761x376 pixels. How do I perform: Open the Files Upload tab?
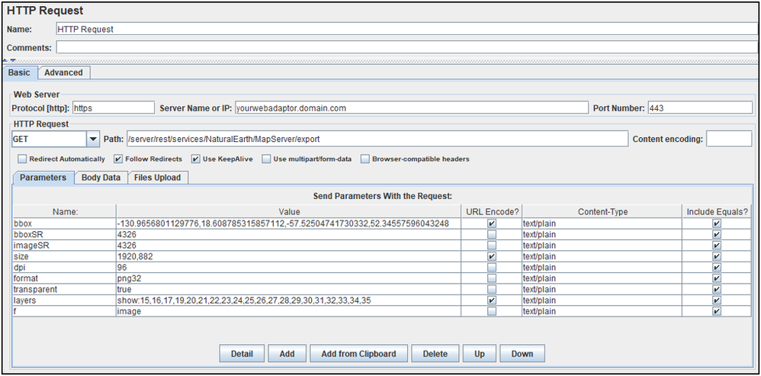[x=158, y=178]
